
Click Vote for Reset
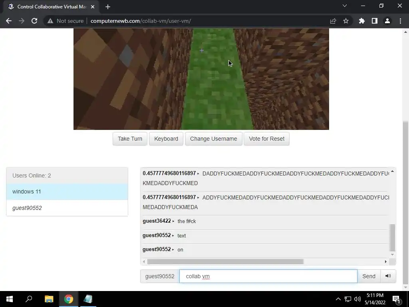[x=266, y=139]
